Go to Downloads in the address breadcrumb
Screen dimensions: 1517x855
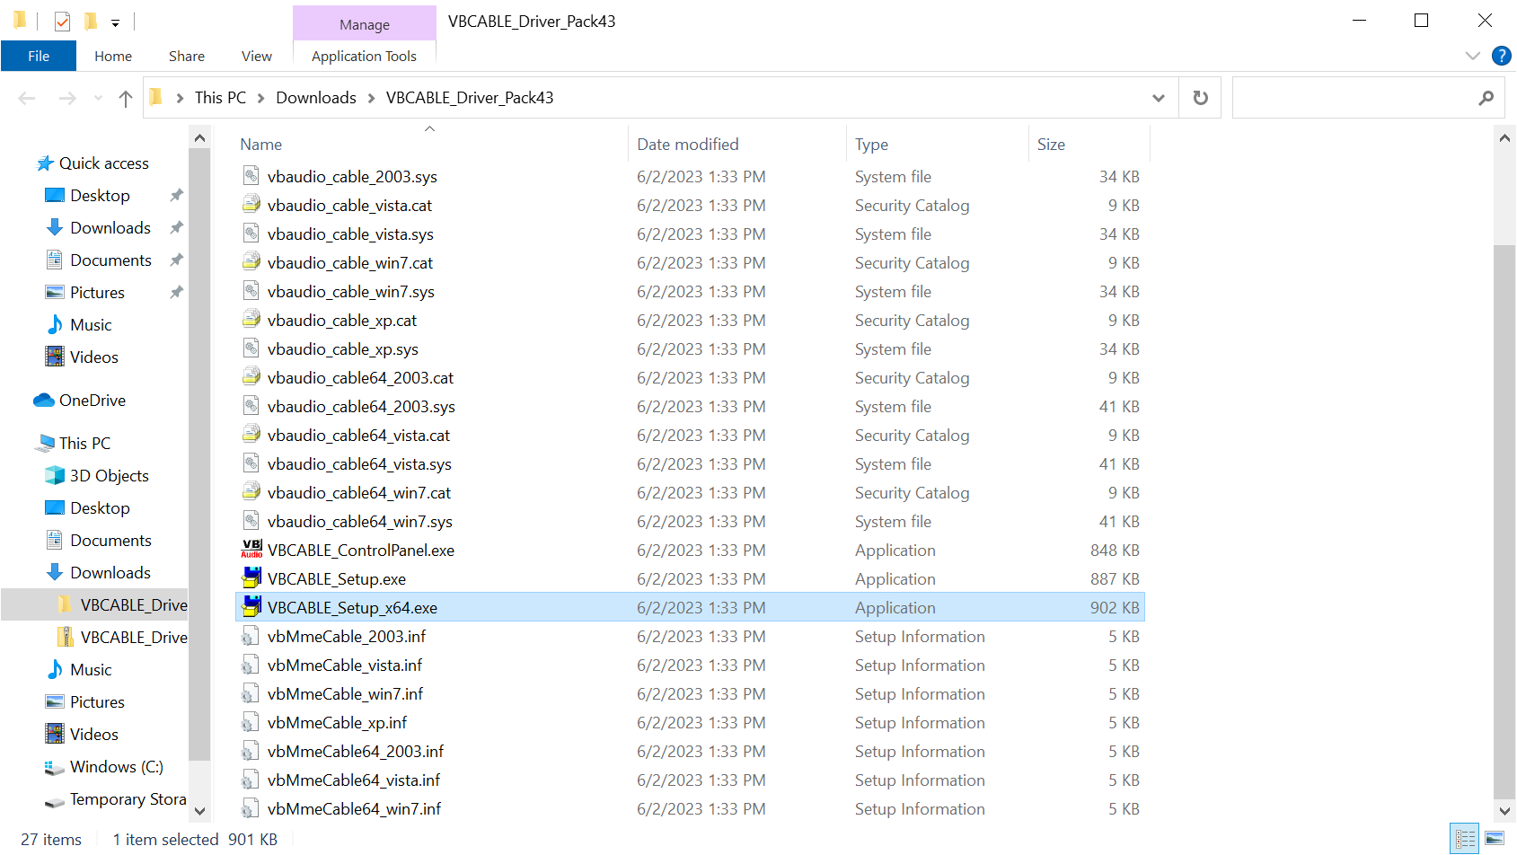(x=316, y=98)
